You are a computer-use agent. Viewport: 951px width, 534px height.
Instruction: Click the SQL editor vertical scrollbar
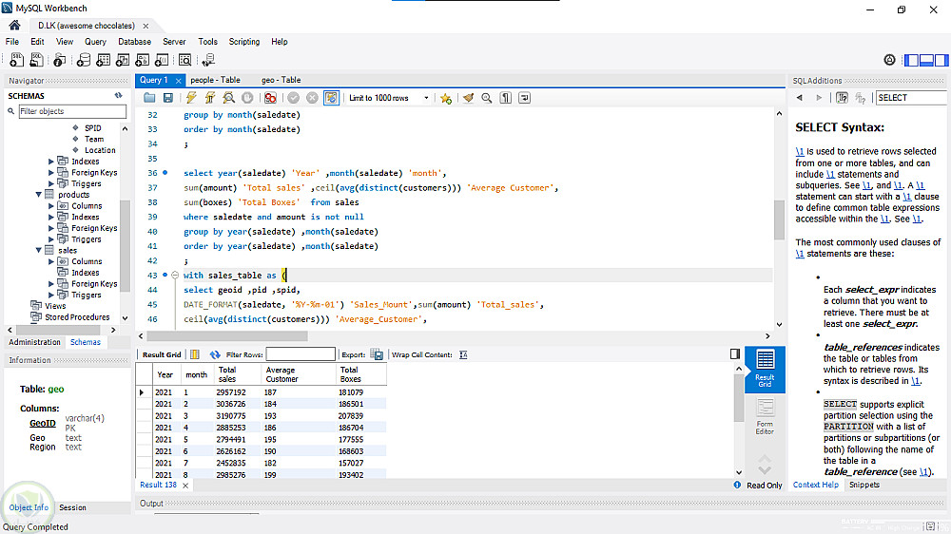(780, 219)
